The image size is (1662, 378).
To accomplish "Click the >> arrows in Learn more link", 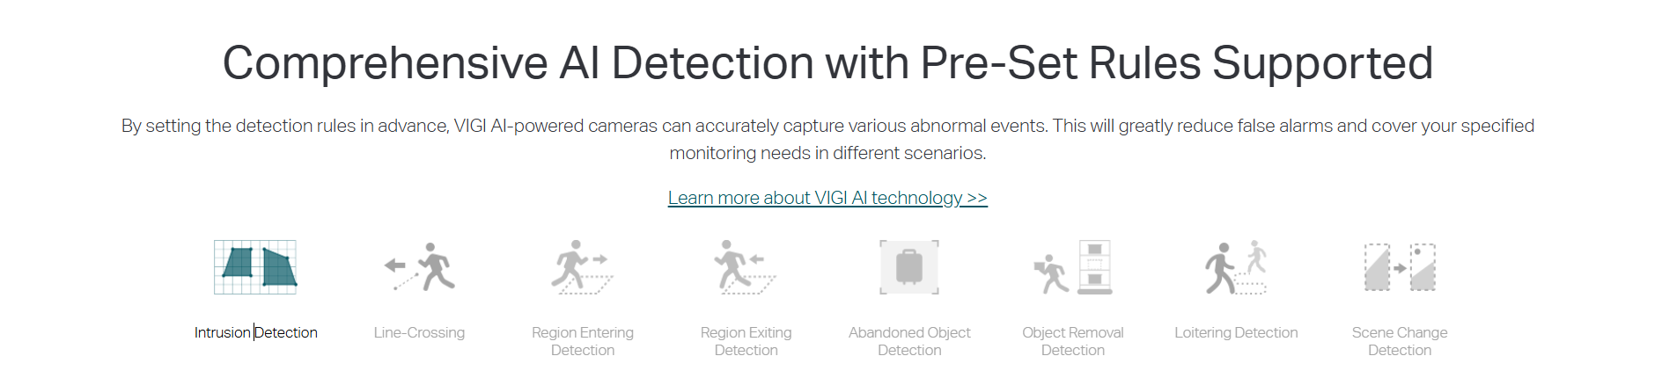I will pos(977,198).
